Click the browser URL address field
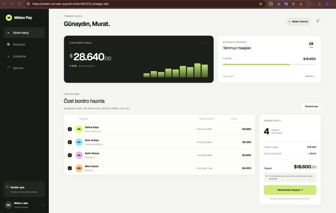The width and height of the screenshot is (336, 213). (145, 4)
